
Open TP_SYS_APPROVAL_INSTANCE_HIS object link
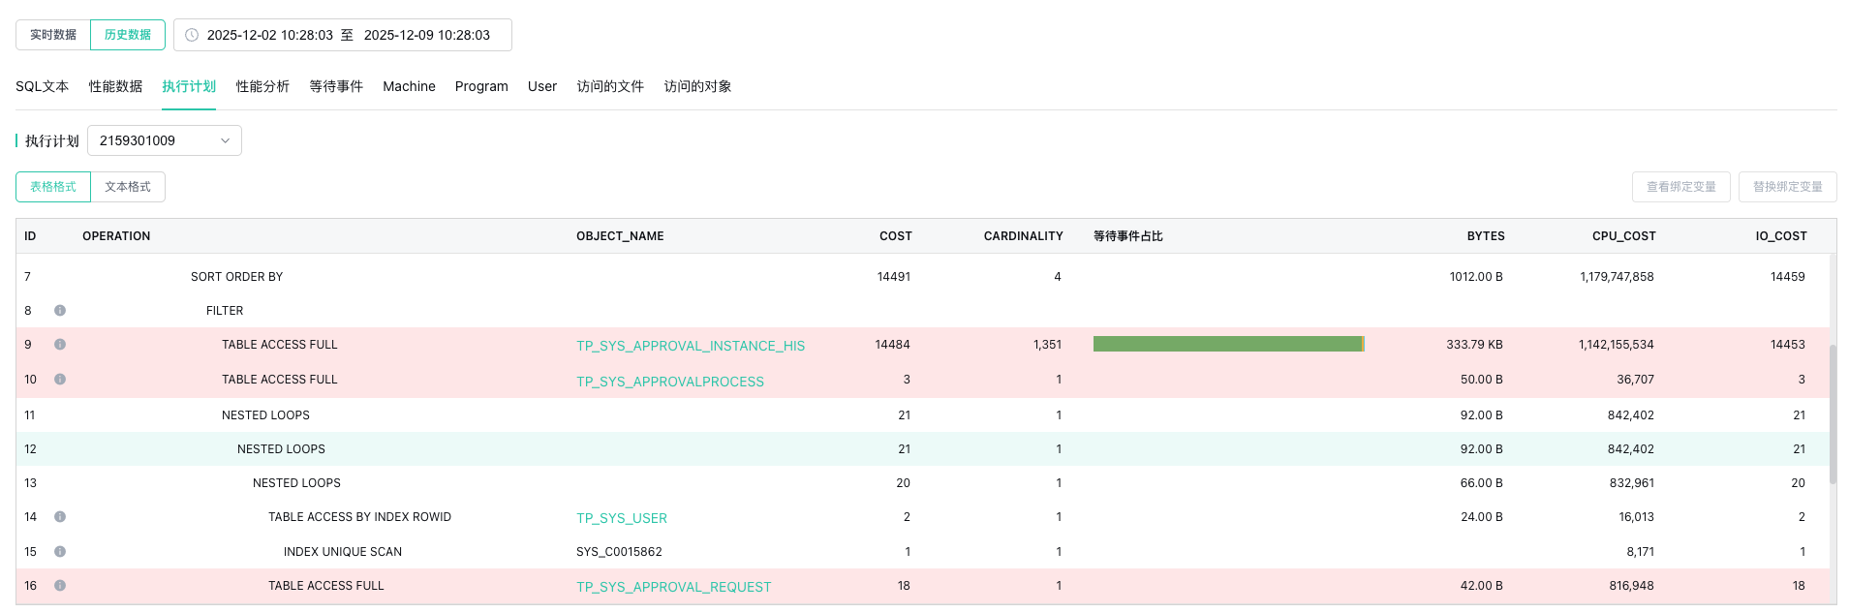(x=691, y=346)
